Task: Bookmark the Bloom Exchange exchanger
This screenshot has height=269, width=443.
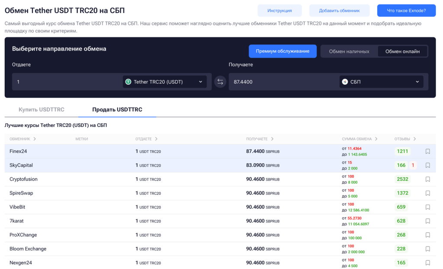Action: [427, 249]
